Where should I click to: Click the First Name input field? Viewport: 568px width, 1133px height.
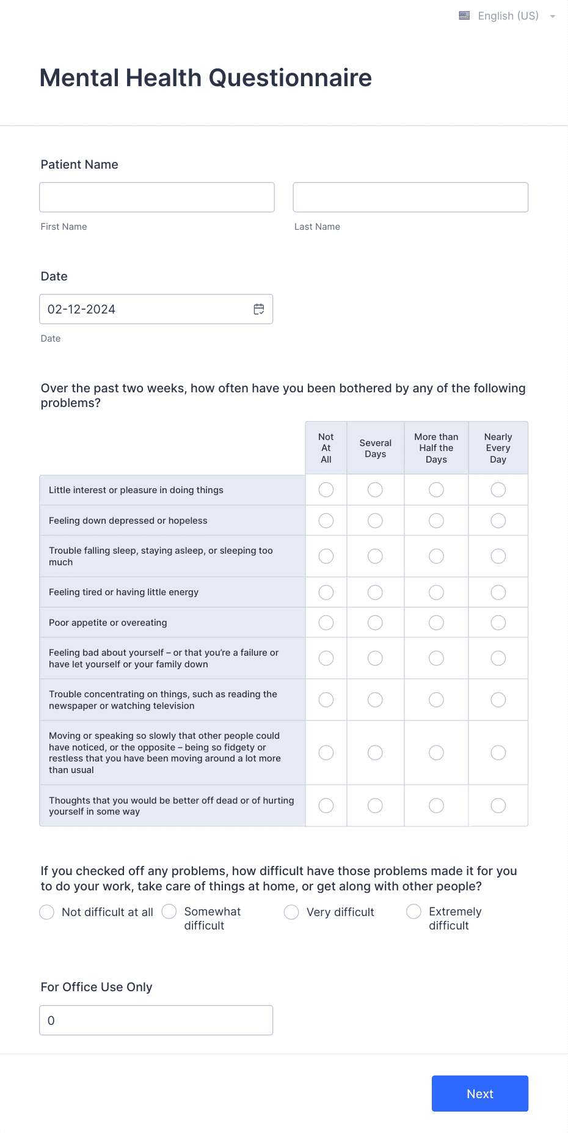tap(156, 197)
